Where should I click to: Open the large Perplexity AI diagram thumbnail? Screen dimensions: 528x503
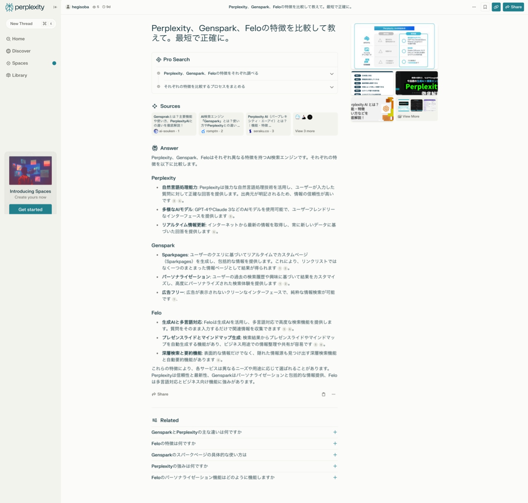pos(394,46)
